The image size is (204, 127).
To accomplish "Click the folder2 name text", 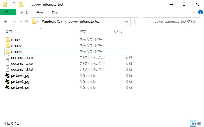I will click(x=16, y=46).
